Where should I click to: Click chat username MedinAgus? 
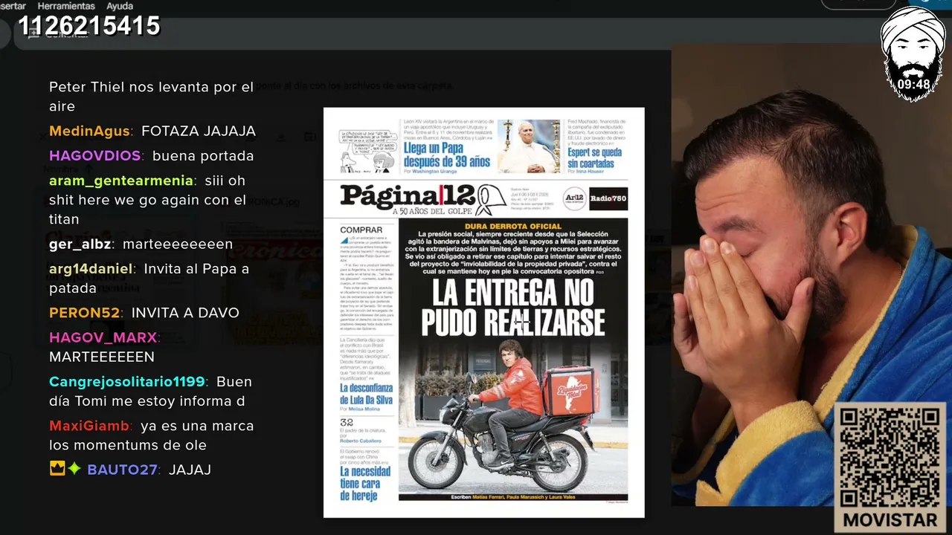pyautogui.click(x=89, y=132)
